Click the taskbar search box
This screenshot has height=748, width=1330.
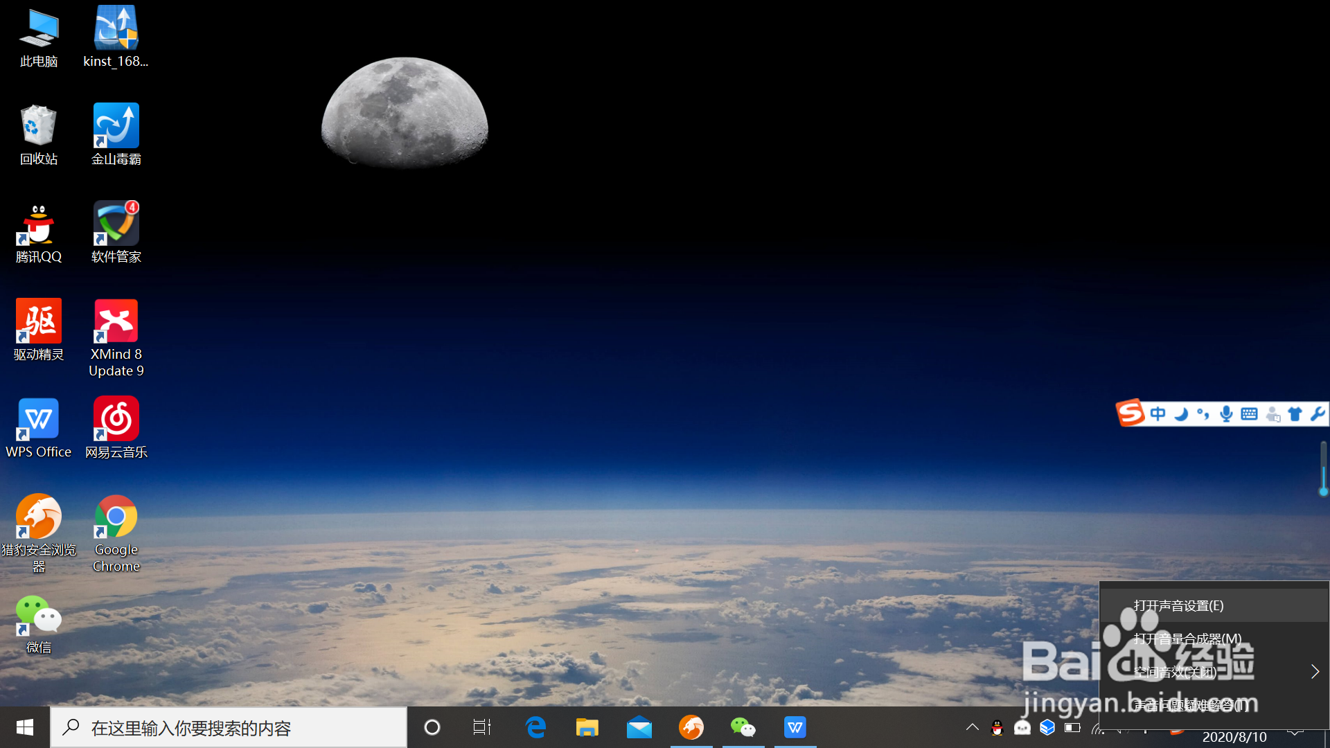pos(229,727)
